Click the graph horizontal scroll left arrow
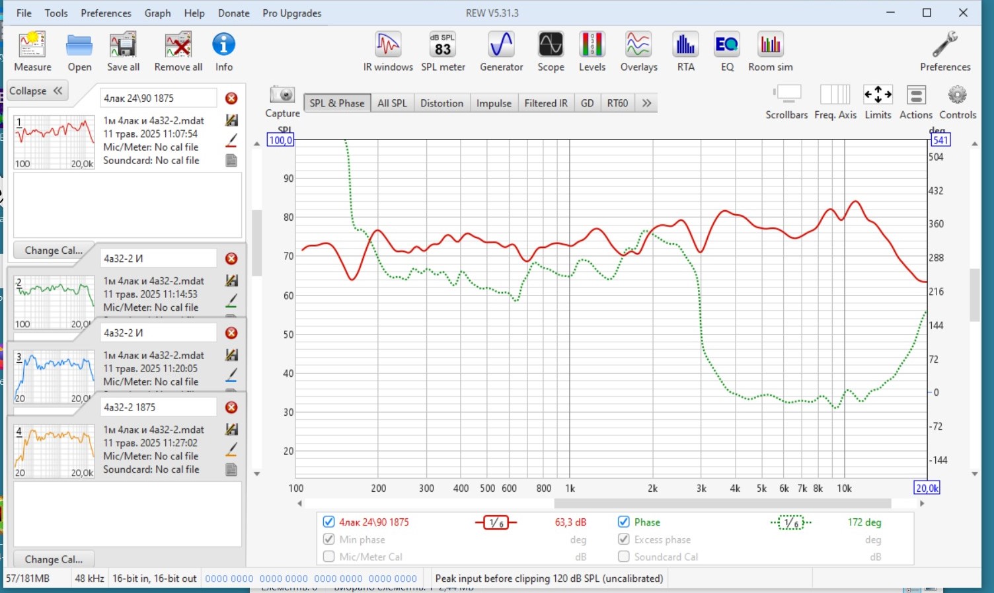This screenshot has width=994, height=593. coord(300,504)
